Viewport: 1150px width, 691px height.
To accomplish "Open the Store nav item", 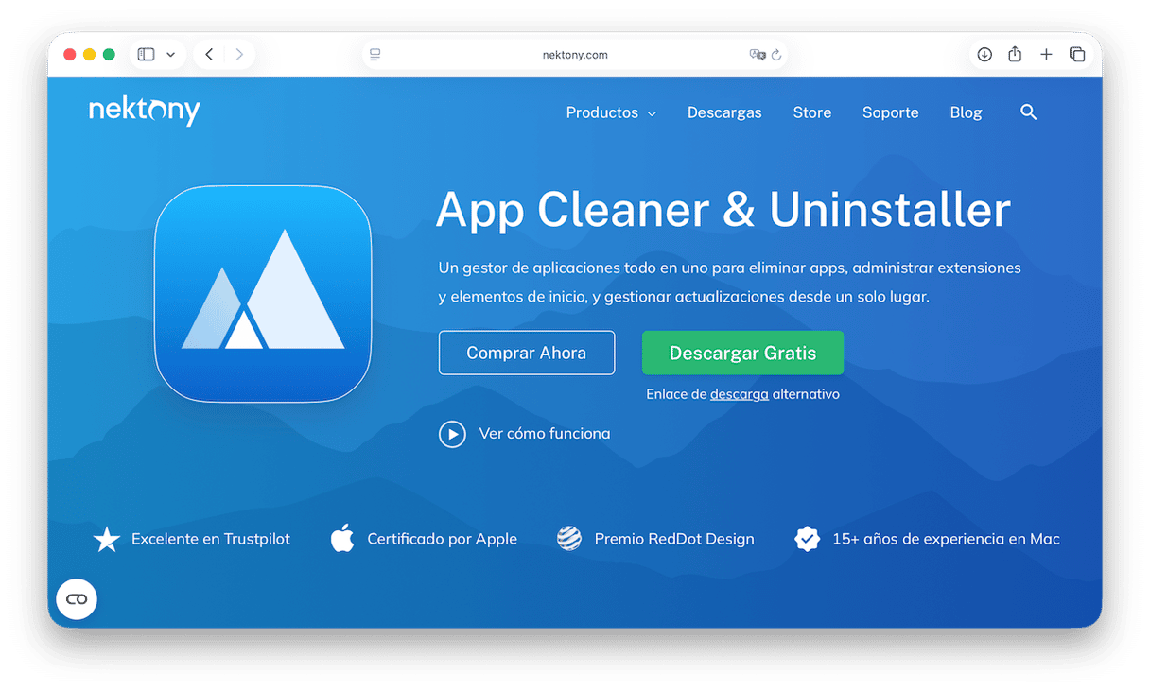I will (x=812, y=112).
